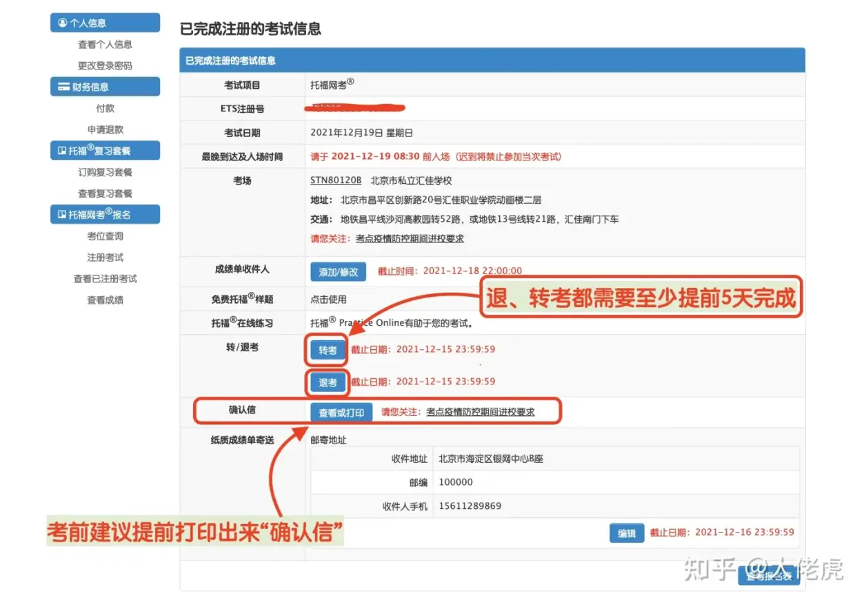Open 订购复习套餐 in the sidebar
866x604 pixels.
(105, 172)
